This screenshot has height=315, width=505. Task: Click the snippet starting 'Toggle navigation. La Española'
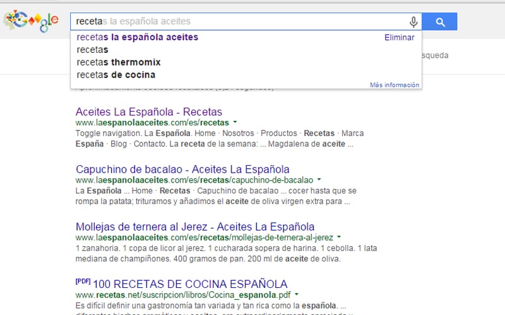pos(220,139)
